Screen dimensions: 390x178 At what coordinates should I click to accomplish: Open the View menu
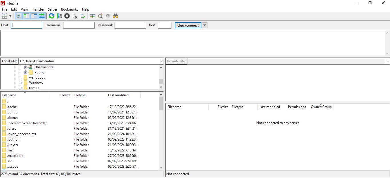click(25, 9)
